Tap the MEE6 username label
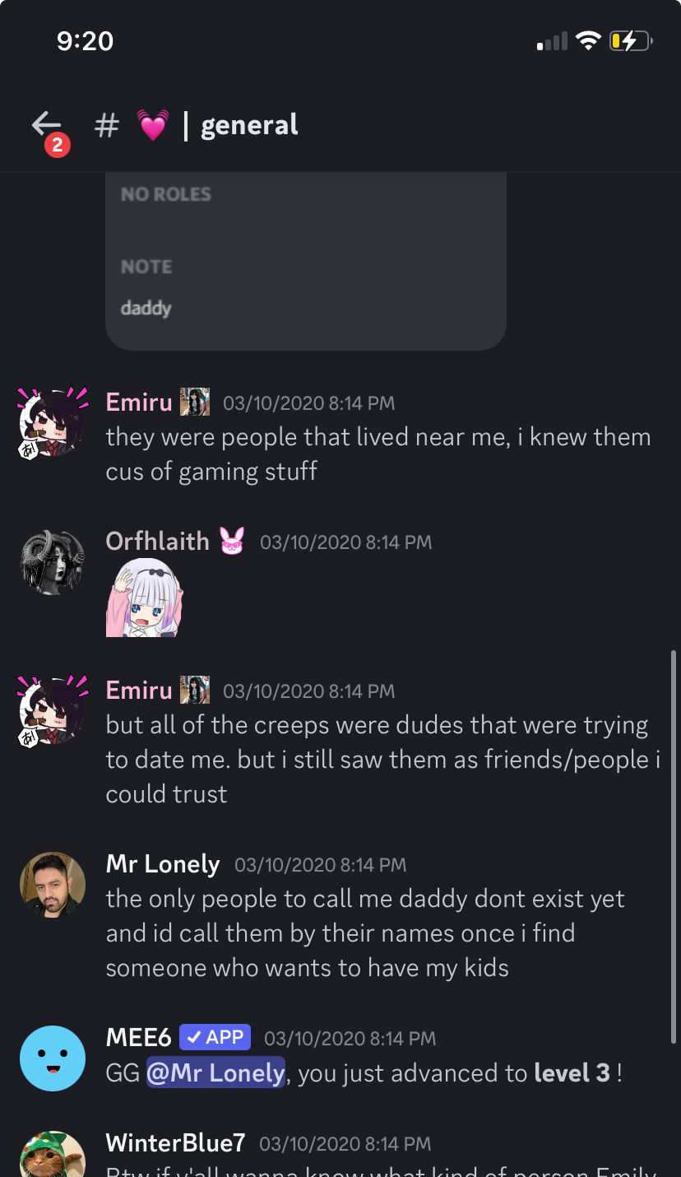 pos(138,1038)
